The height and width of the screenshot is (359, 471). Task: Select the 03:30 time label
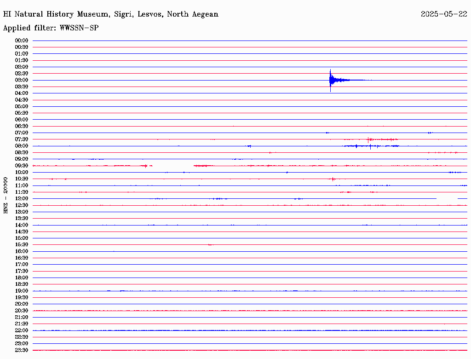click(x=22, y=87)
